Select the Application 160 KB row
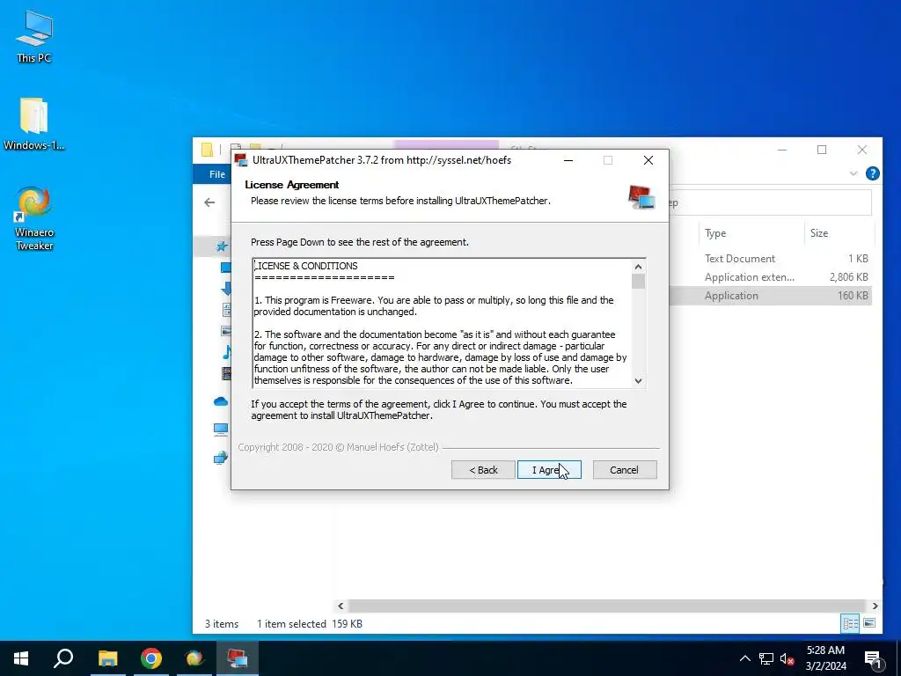 (x=770, y=296)
